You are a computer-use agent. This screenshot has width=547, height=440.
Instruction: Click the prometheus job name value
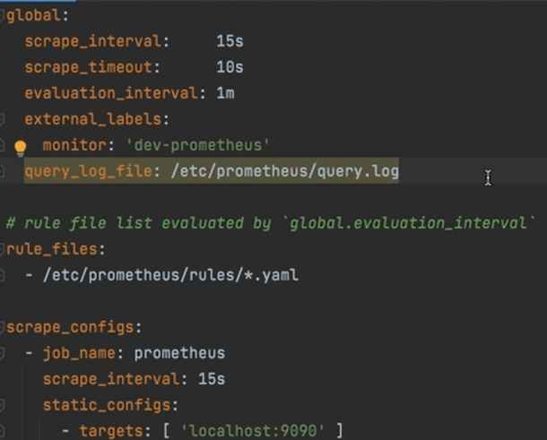(x=179, y=354)
